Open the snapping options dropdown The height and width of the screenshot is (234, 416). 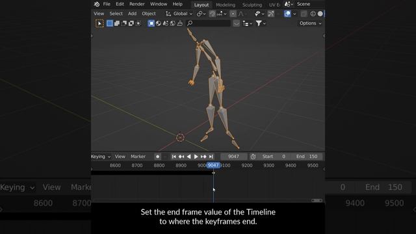222,14
